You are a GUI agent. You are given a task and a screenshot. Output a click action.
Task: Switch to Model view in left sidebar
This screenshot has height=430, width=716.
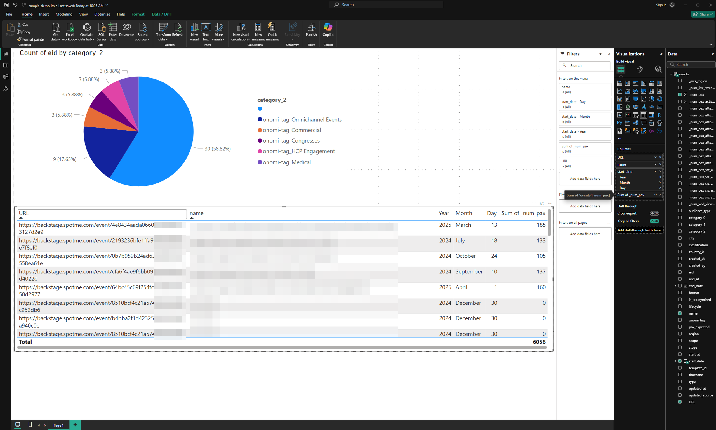pos(6,77)
